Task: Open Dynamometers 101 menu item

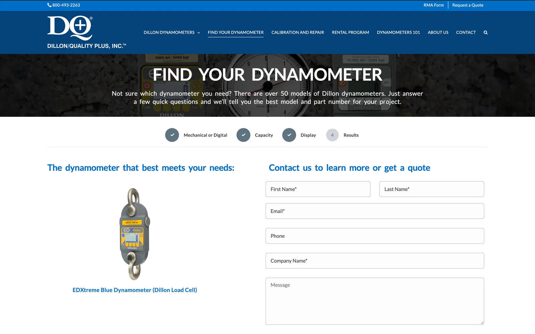Action: pos(398,32)
